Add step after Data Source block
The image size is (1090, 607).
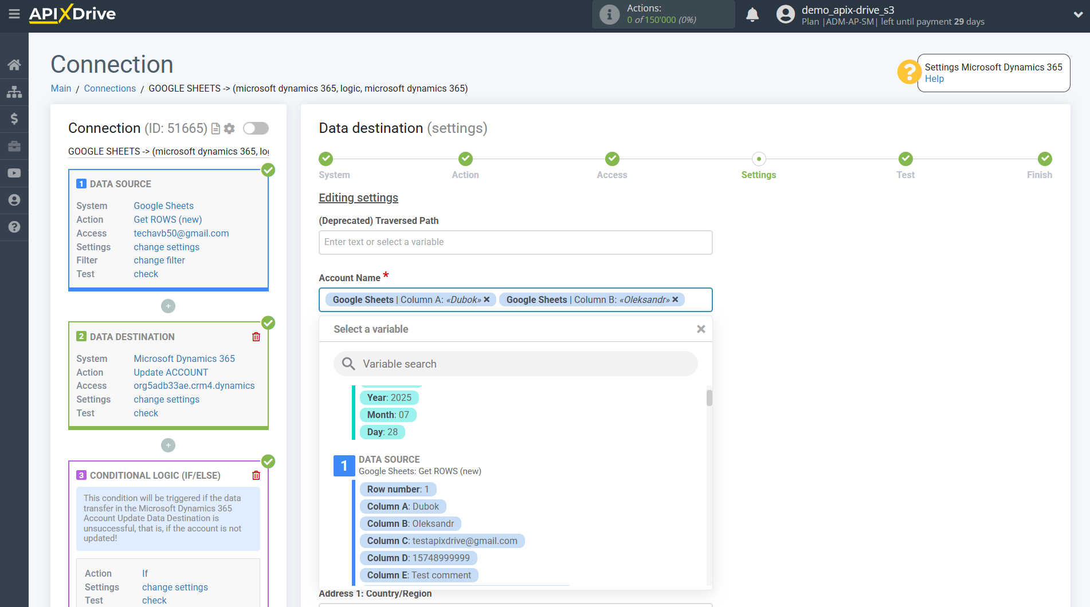click(x=168, y=306)
